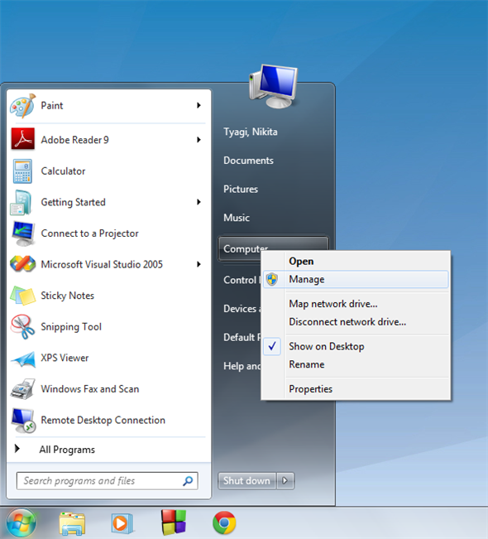Select Manage from the context menu
The width and height of the screenshot is (488, 539).
click(356, 279)
